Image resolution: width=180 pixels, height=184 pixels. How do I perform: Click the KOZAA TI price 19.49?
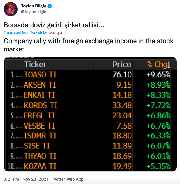click(x=122, y=166)
